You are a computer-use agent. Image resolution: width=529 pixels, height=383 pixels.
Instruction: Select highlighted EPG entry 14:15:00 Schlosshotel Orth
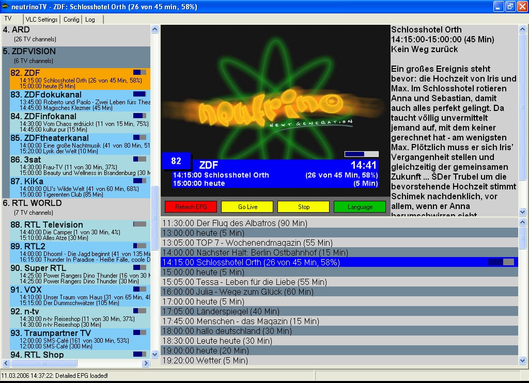tap(339, 262)
